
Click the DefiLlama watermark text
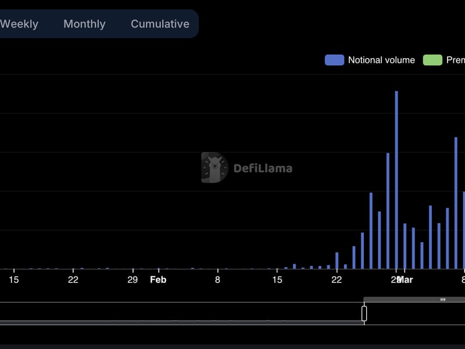(x=263, y=169)
